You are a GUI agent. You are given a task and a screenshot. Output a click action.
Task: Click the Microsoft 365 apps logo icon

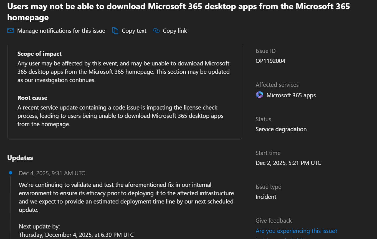(260, 95)
